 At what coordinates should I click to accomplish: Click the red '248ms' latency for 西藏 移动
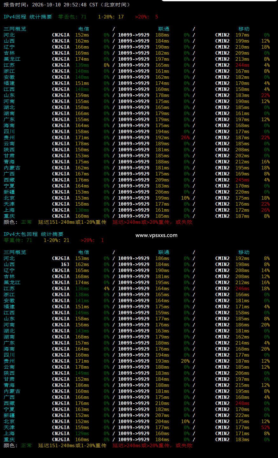click(x=242, y=403)
